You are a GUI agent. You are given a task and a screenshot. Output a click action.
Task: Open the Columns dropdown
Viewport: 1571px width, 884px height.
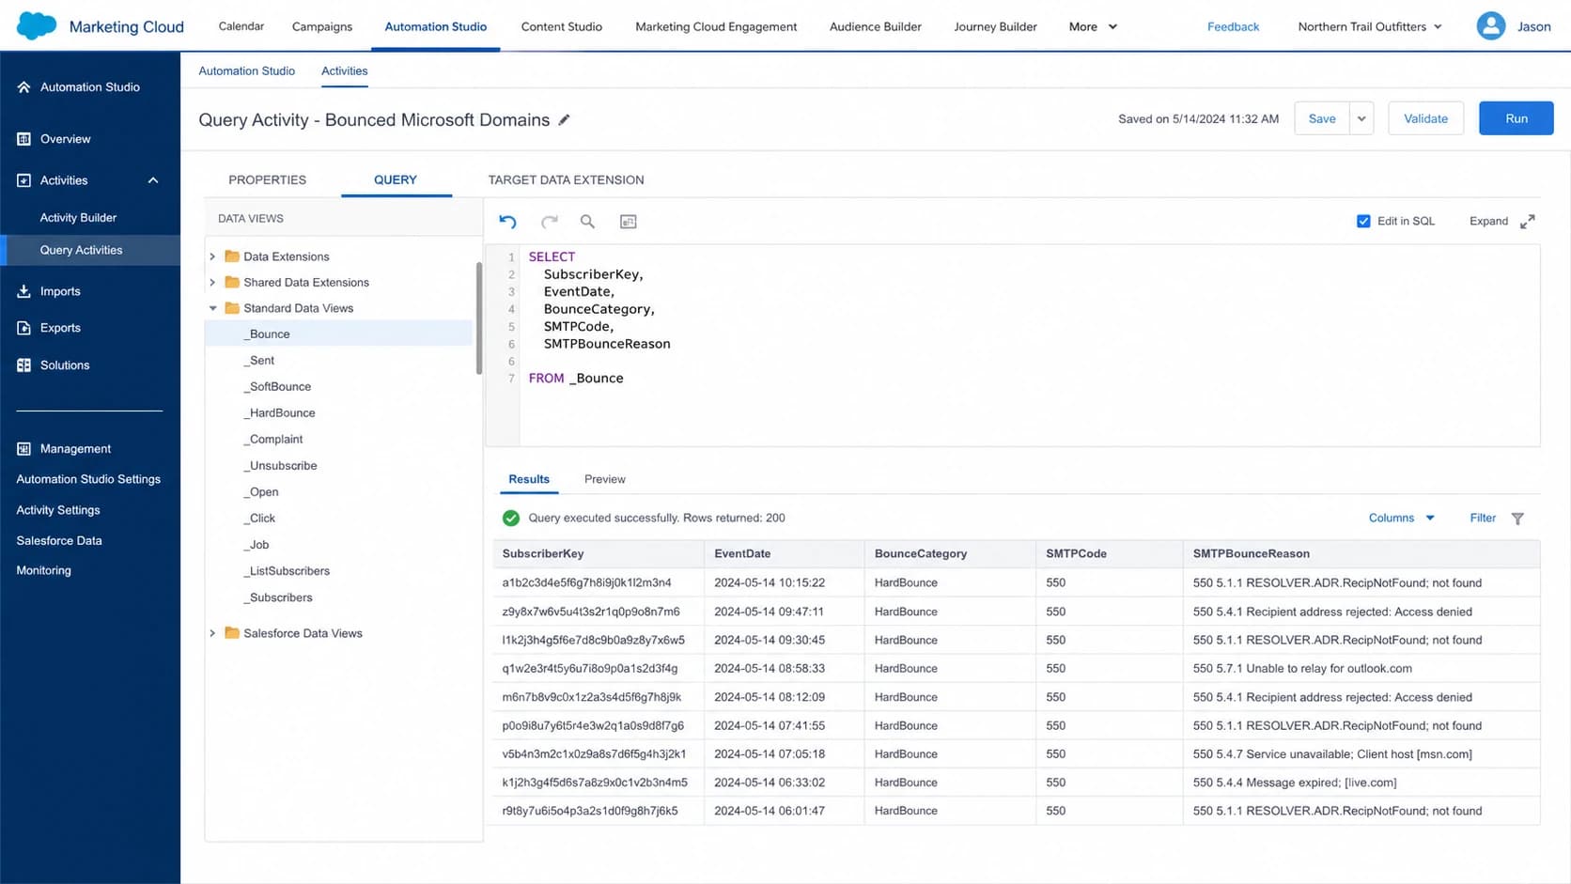1401,518
